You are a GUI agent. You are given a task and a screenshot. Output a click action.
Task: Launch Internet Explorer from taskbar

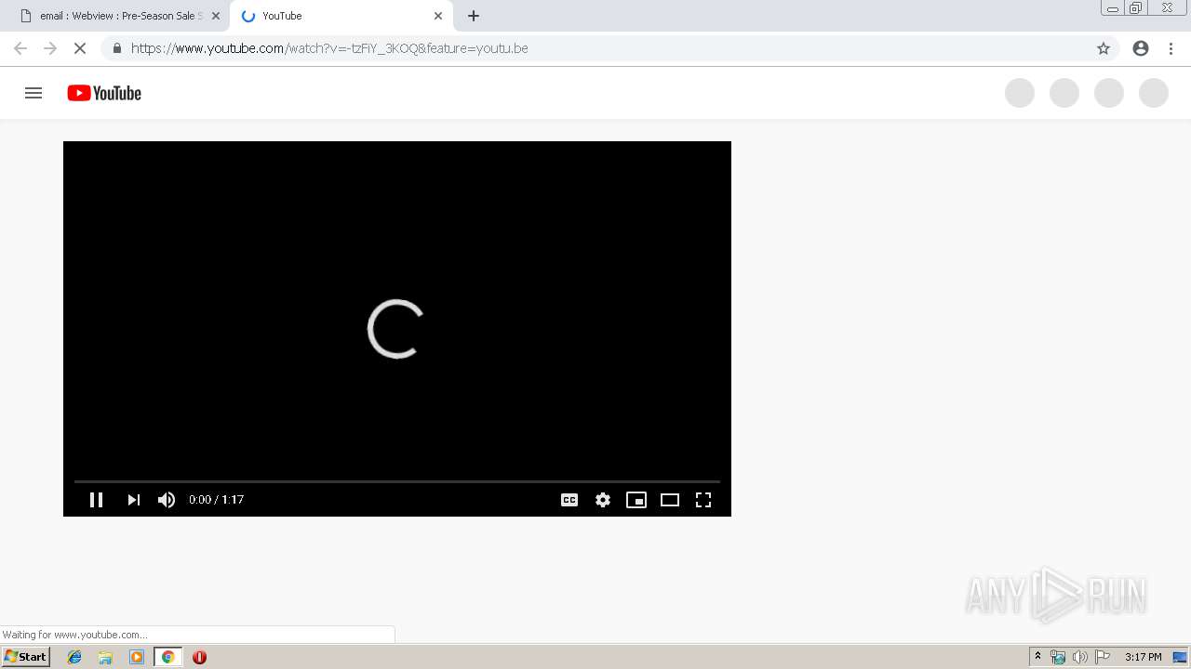[74, 657]
